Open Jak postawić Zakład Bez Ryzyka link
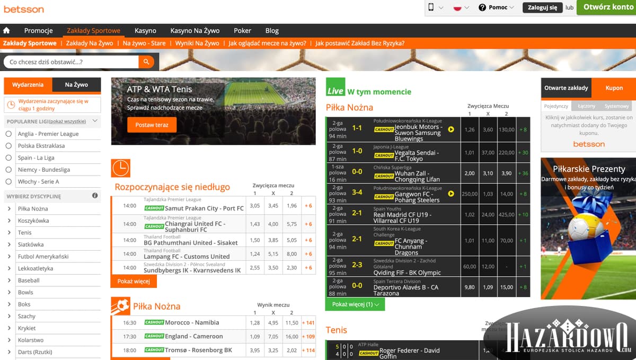The width and height of the screenshot is (636, 360). click(360, 43)
